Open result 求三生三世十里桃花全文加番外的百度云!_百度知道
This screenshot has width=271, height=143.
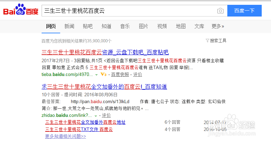pos(104,87)
